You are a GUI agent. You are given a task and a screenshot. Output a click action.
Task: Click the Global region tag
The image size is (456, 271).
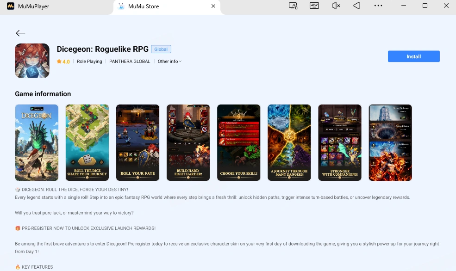pyautogui.click(x=161, y=49)
